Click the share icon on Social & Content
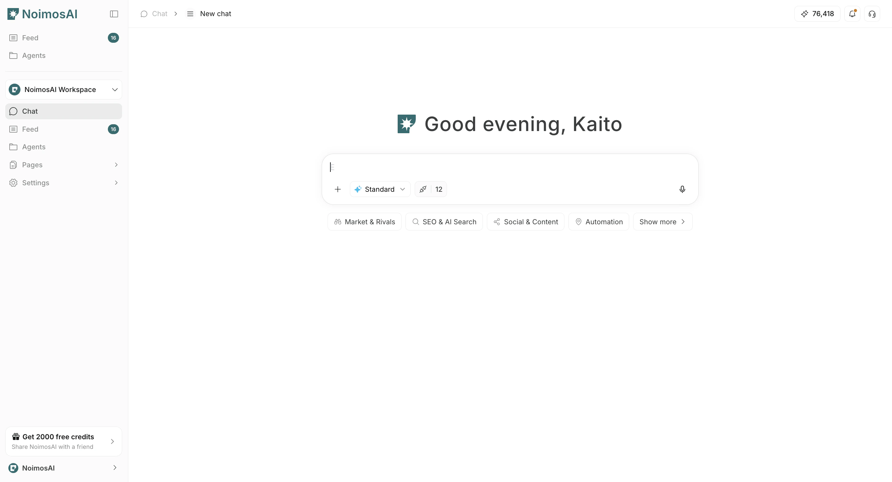Viewport: 892px width, 482px height. click(x=497, y=222)
